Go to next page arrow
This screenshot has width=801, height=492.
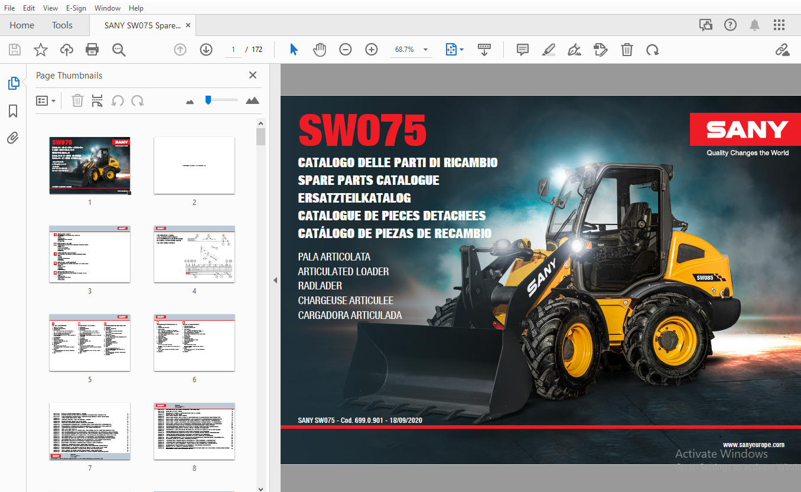[x=206, y=50]
